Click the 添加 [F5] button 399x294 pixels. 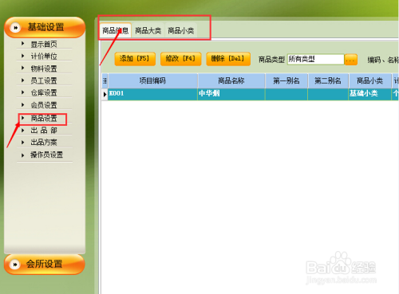tap(135, 59)
